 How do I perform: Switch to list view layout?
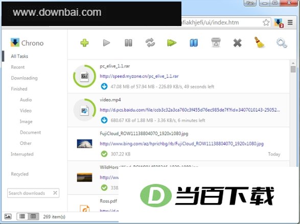tap(22, 216)
